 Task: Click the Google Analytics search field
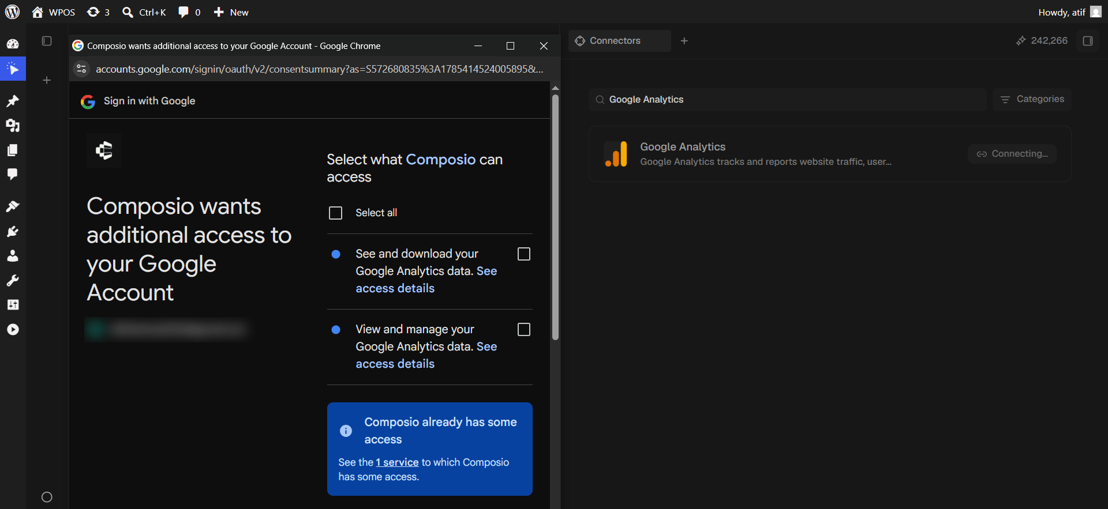click(788, 100)
